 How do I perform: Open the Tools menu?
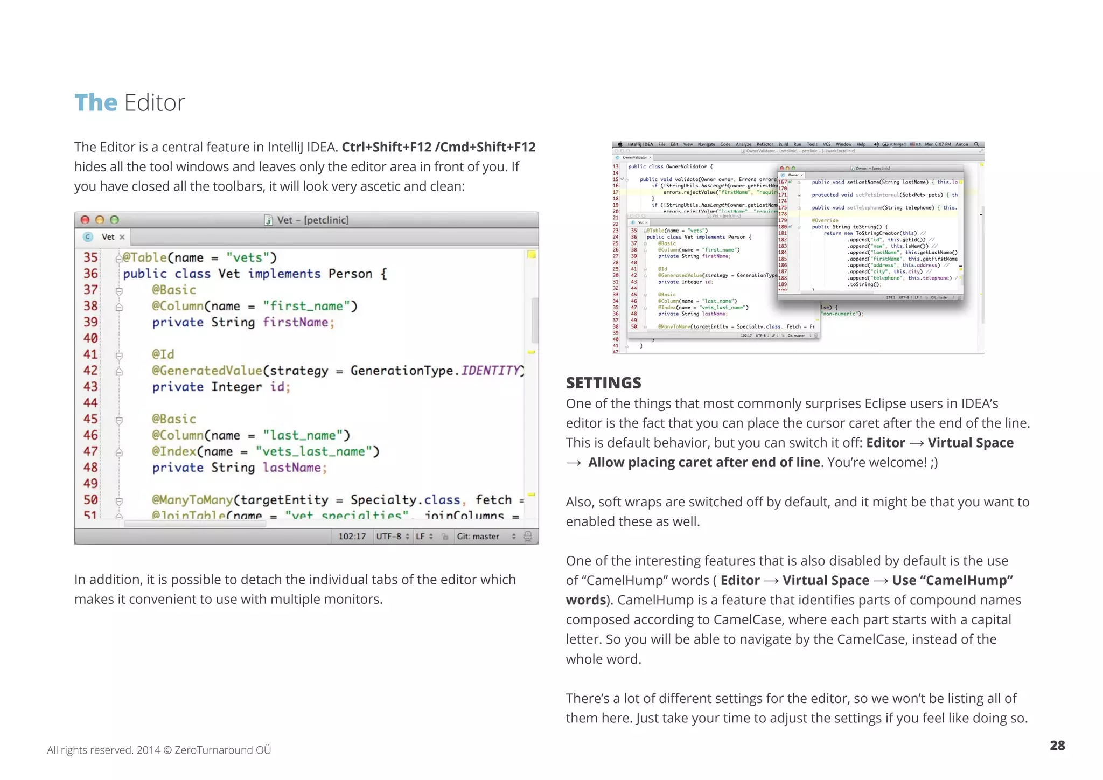point(812,144)
